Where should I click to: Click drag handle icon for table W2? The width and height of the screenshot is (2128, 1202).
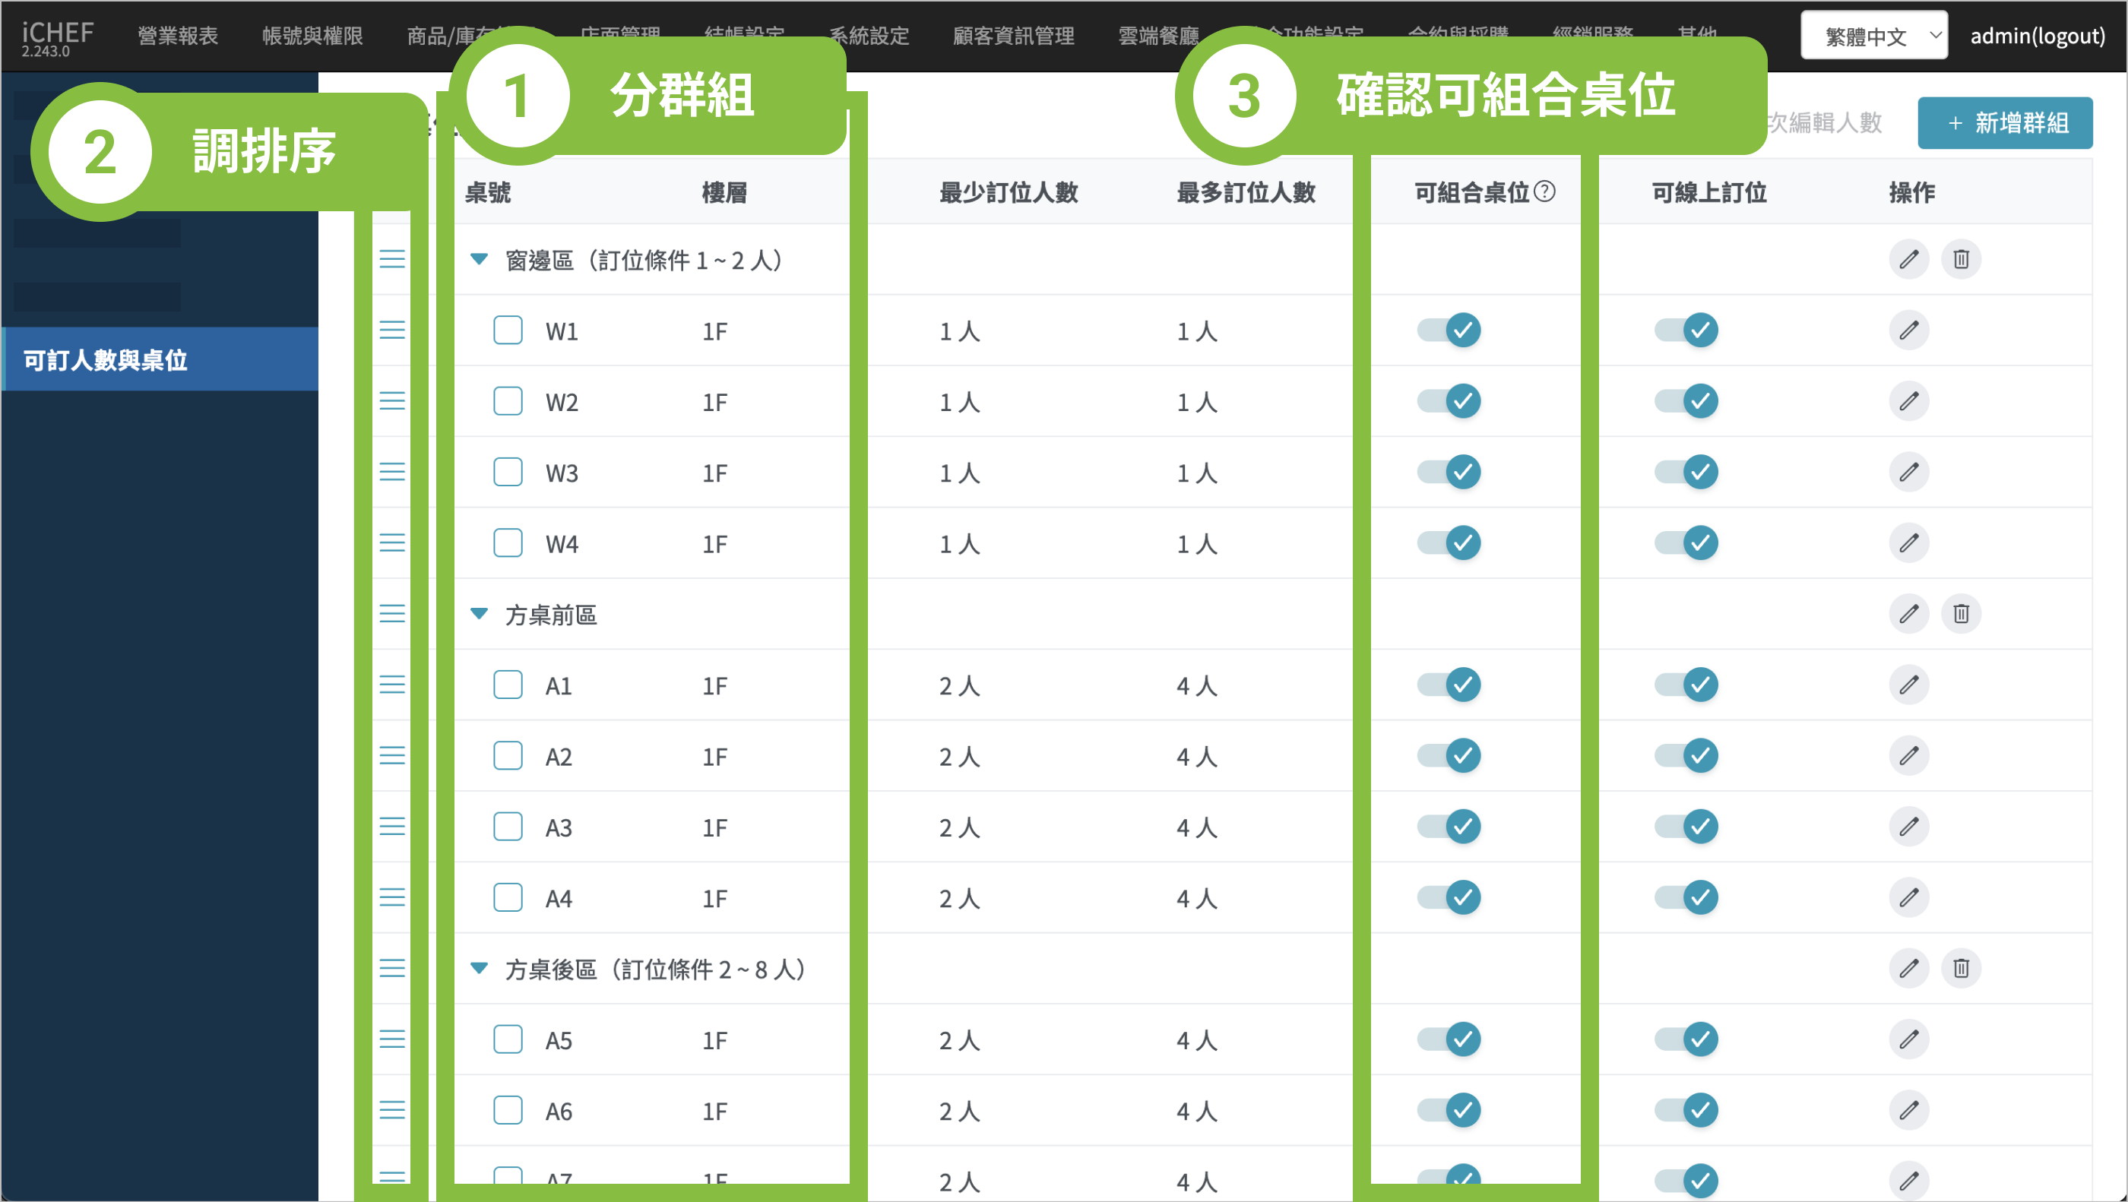click(391, 401)
